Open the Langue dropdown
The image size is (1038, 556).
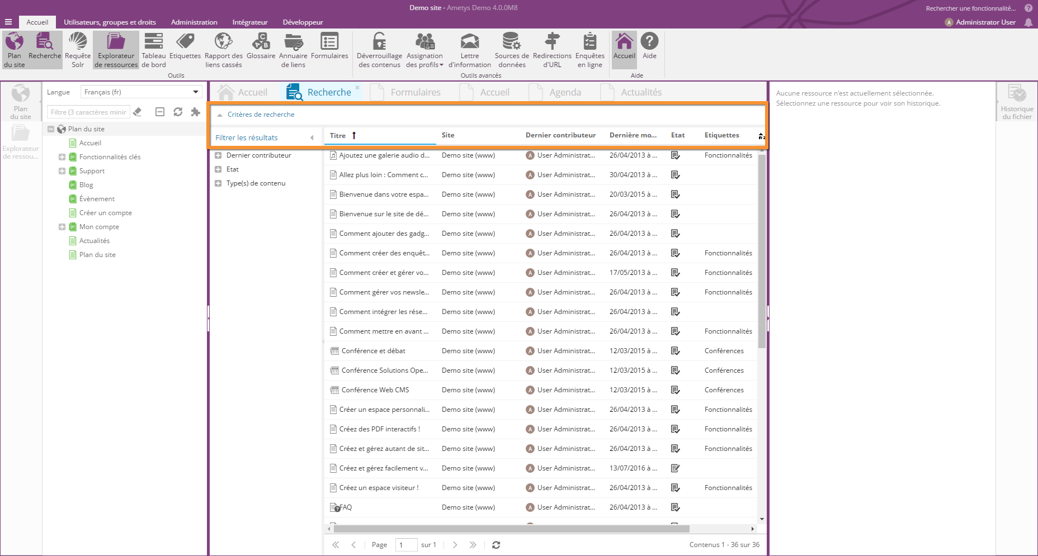141,92
